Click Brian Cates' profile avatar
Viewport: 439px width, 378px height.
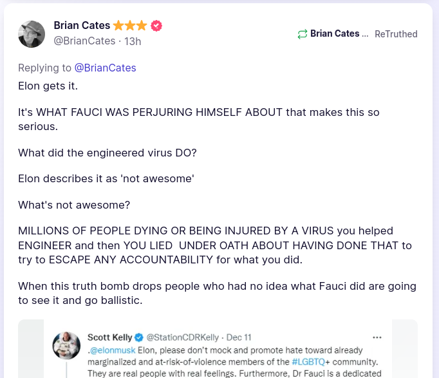click(32, 34)
